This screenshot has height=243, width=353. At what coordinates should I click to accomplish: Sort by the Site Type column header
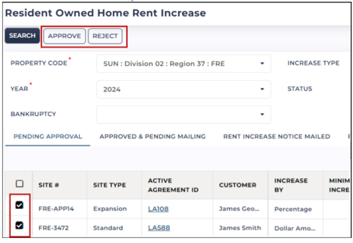tap(110, 185)
